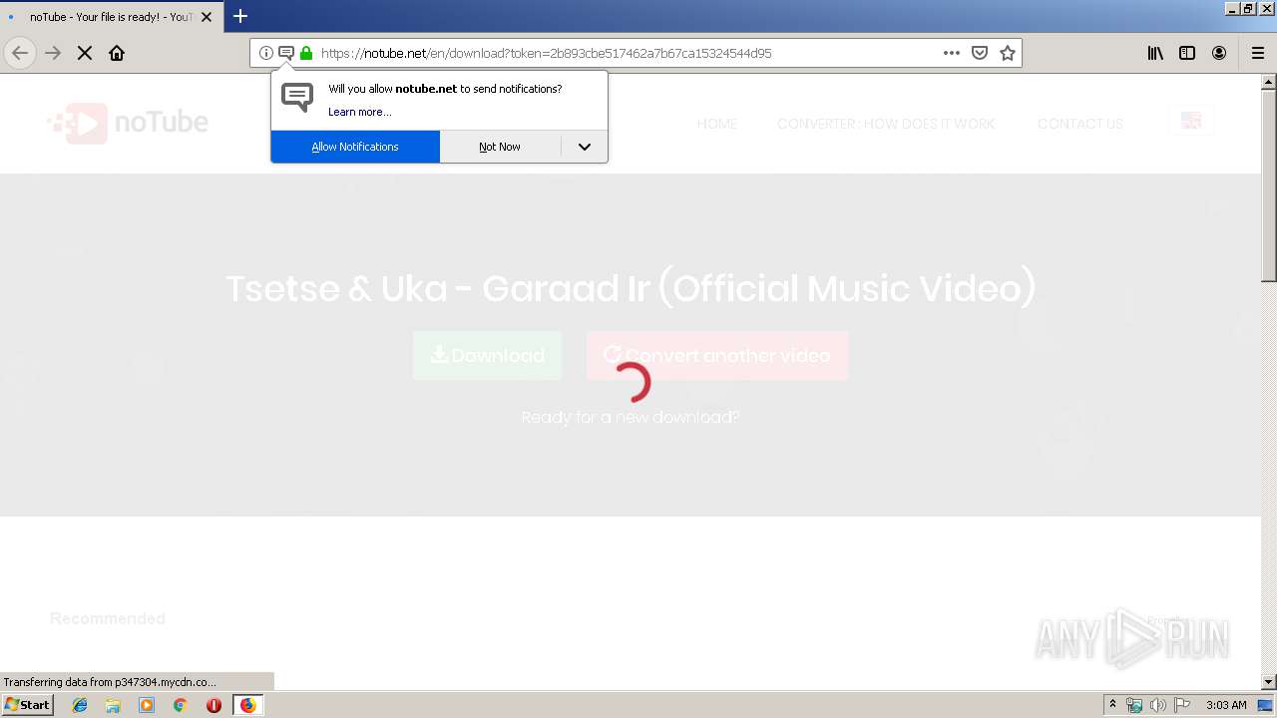This screenshot has width=1277, height=718.
Task: Open Learn more link in notification prompt
Action: click(x=359, y=112)
